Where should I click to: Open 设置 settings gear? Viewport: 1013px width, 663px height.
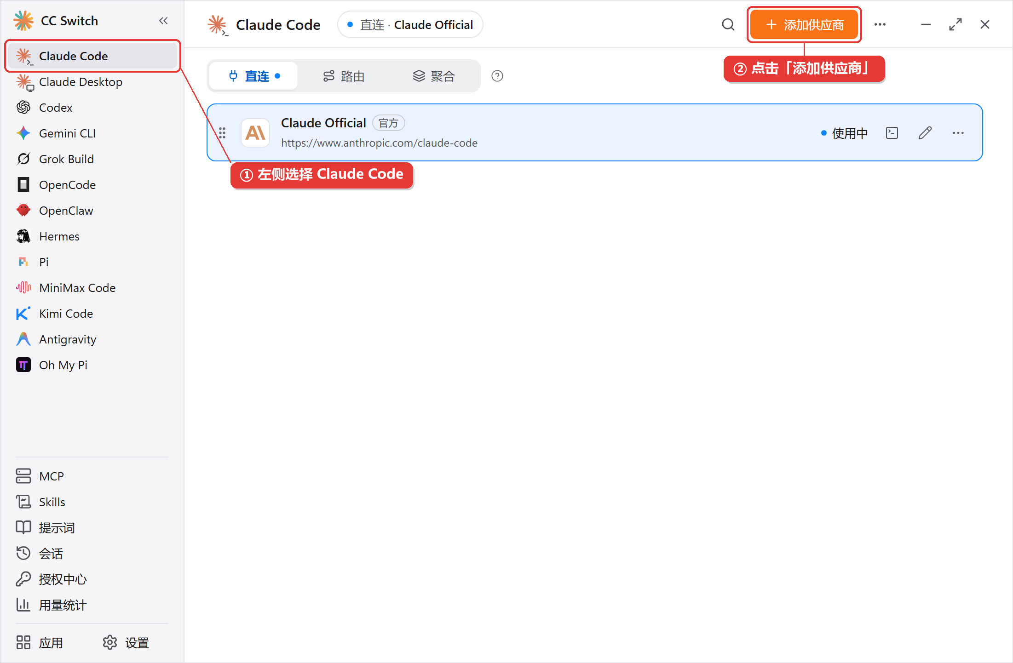126,643
